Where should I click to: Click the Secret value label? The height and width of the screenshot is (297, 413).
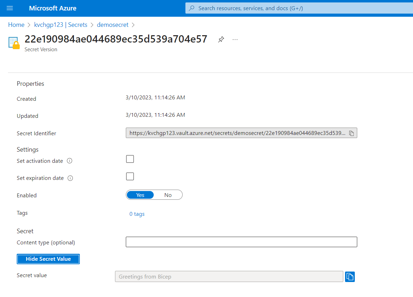32,275
